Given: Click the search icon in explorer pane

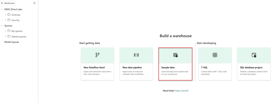Looking at the screenshot, I should (x=34, y=3).
